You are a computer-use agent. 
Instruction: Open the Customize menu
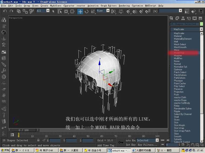click(x=137, y=6)
